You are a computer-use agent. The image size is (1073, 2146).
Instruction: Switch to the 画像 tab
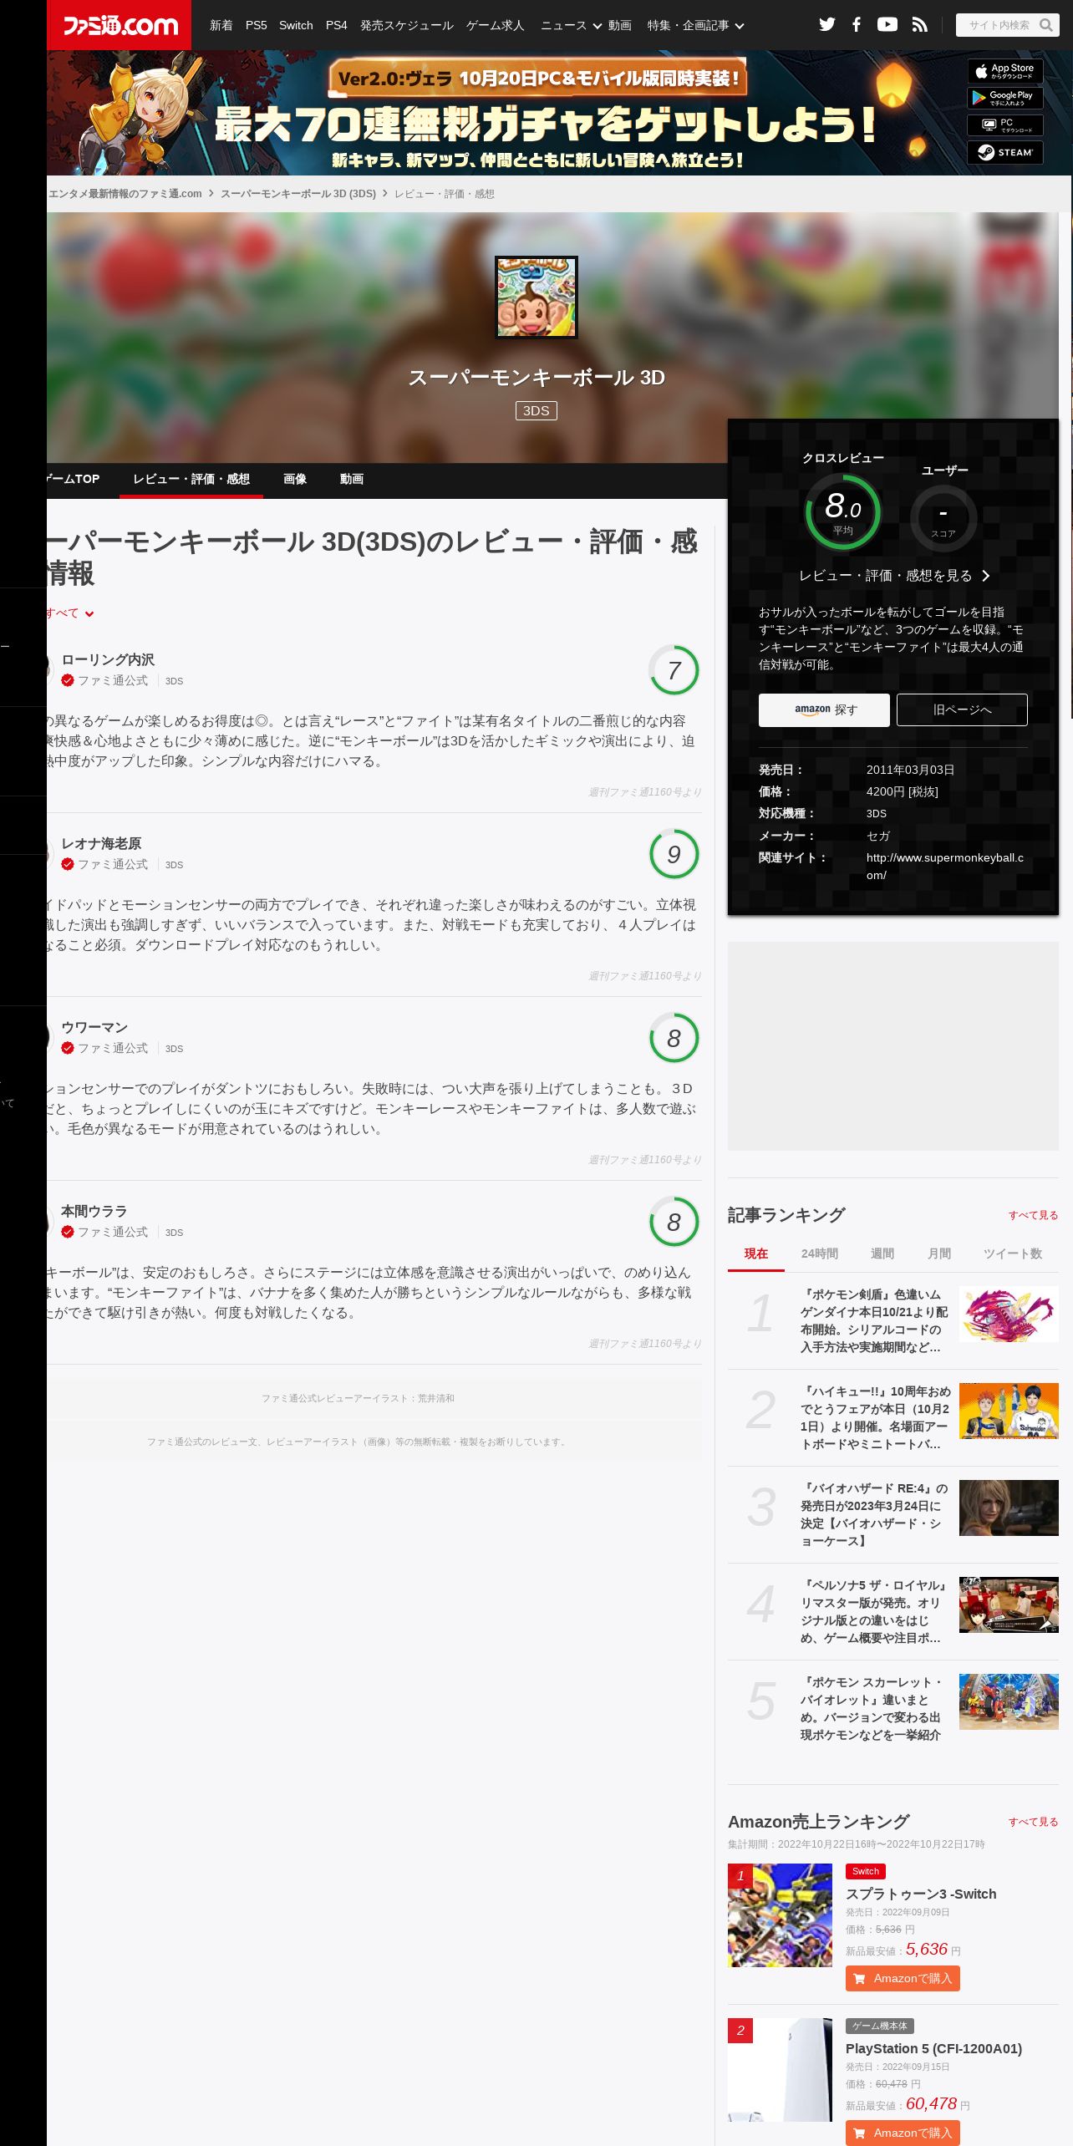[295, 479]
